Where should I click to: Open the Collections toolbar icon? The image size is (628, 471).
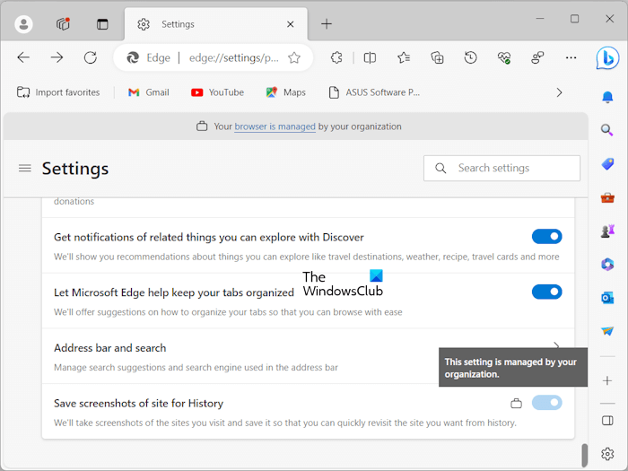click(437, 57)
